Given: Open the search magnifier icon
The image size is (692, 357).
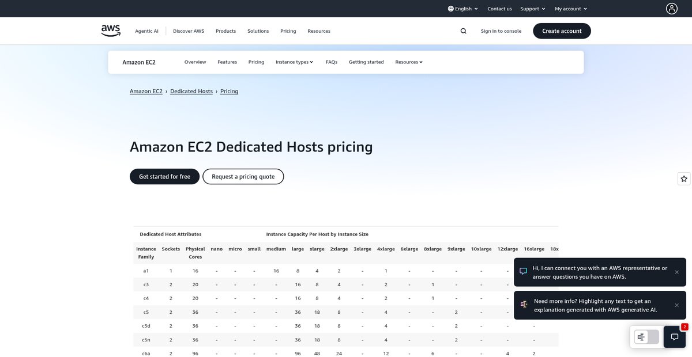Looking at the screenshot, I should [x=463, y=31].
